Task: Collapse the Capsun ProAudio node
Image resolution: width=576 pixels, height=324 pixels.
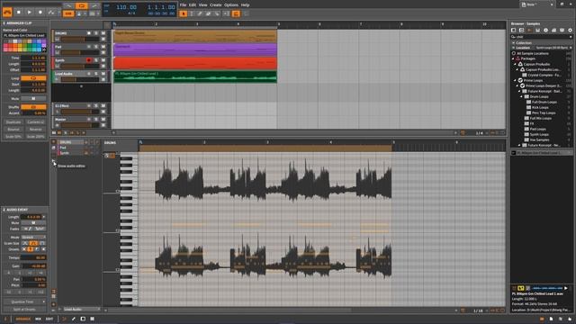Action: click(516, 64)
